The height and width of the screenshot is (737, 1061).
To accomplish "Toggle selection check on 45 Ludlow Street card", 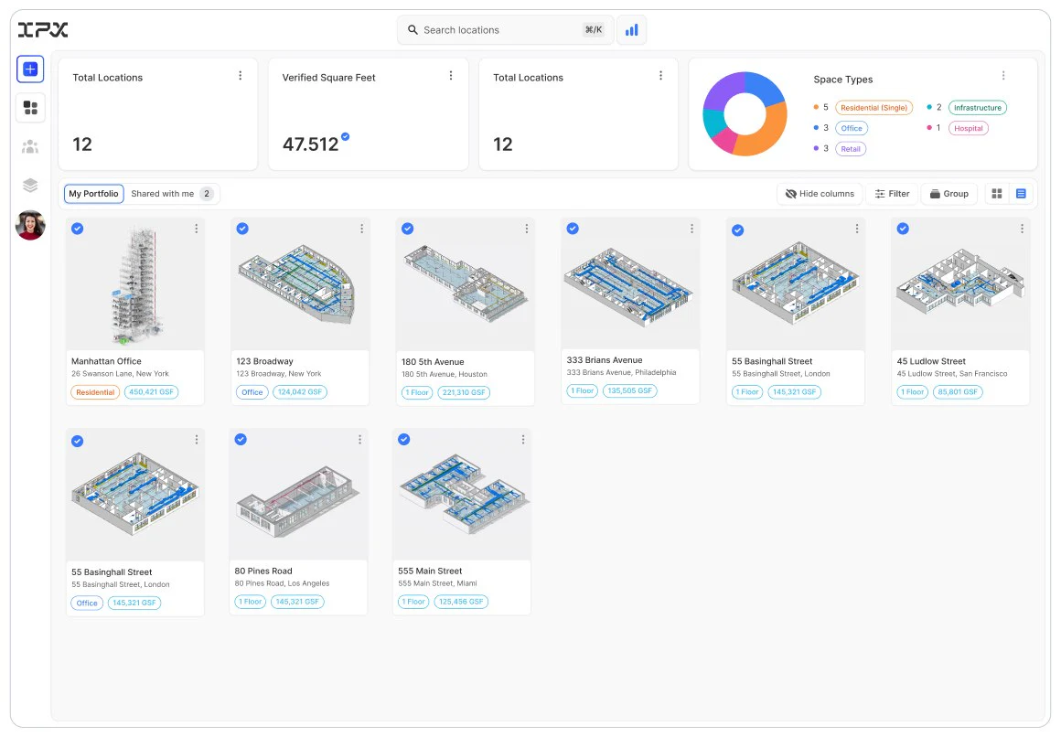I will (x=903, y=229).
